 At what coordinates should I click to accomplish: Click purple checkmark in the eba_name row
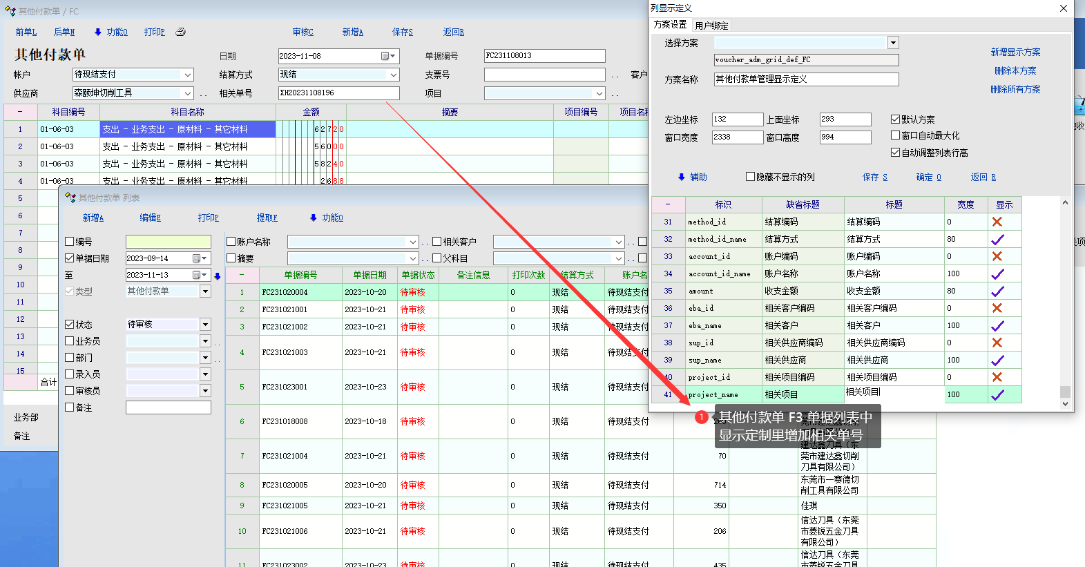pyautogui.click(x=997, y=325)
